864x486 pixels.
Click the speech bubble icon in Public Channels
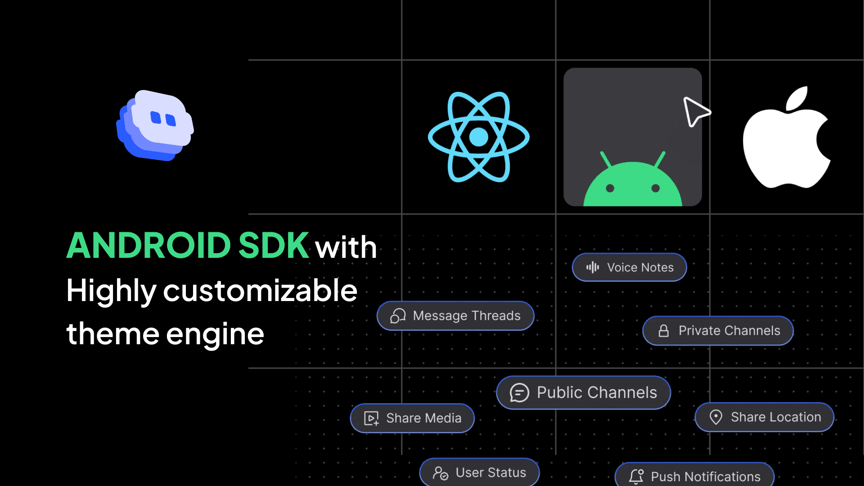[x=519, y=392]
